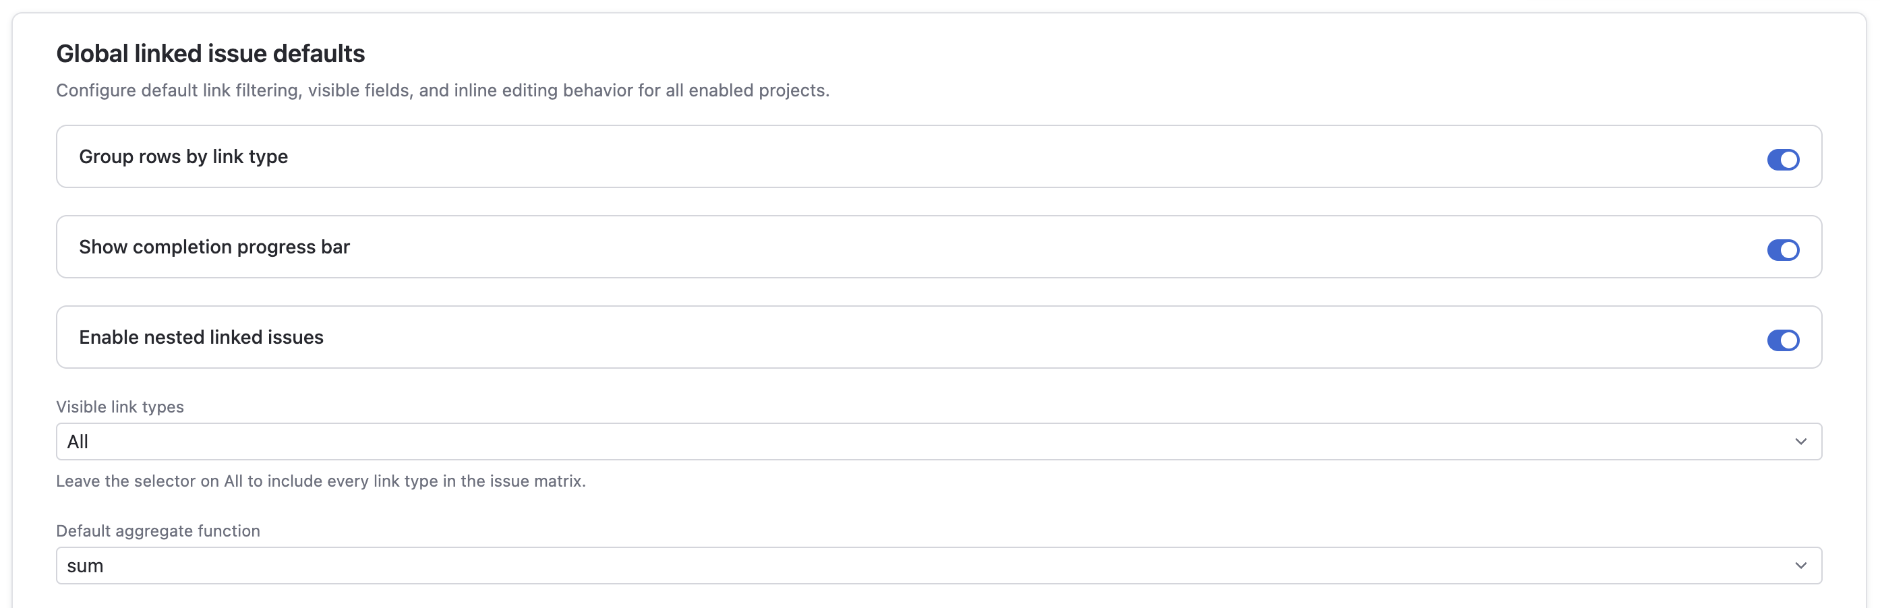This screenshot has width=1880, height=608.
Task: Click the first toggle switch handle
Action: click(1789, 159)
